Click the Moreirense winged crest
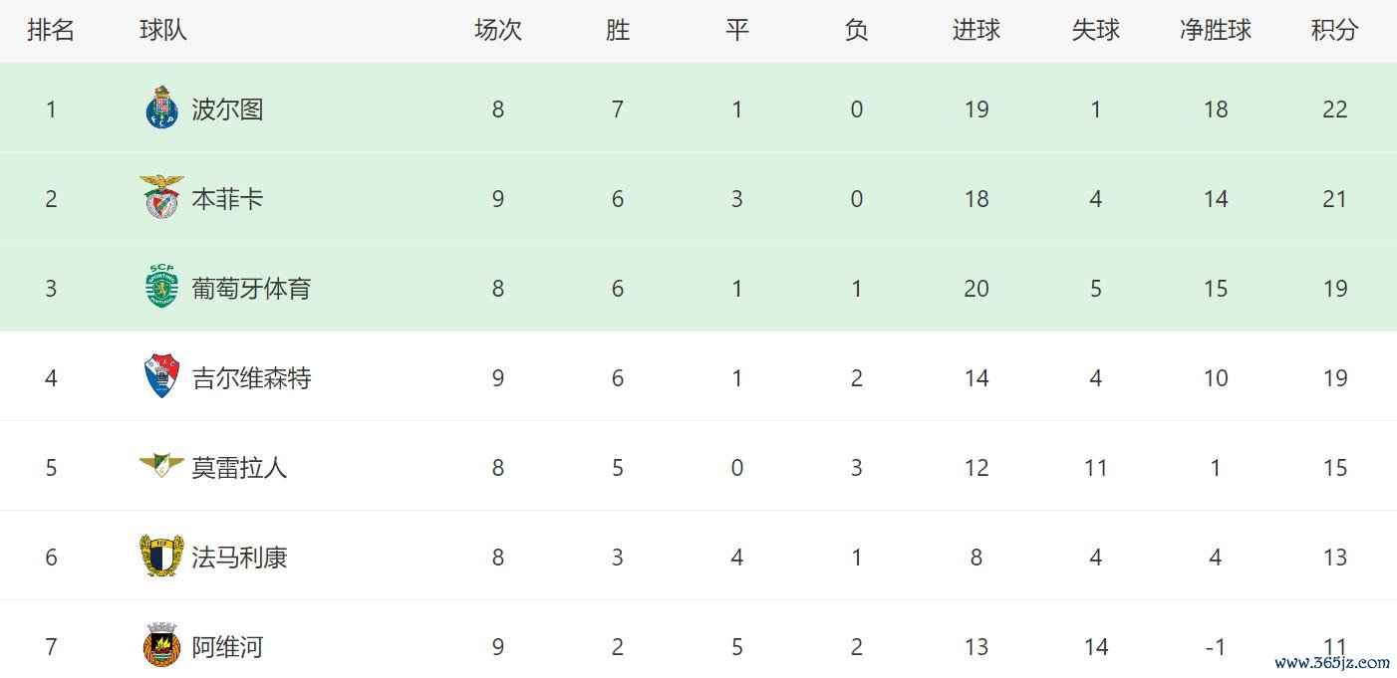This screenshot has height=678, width=1397. pyautogui.click(x=161, y=465)
